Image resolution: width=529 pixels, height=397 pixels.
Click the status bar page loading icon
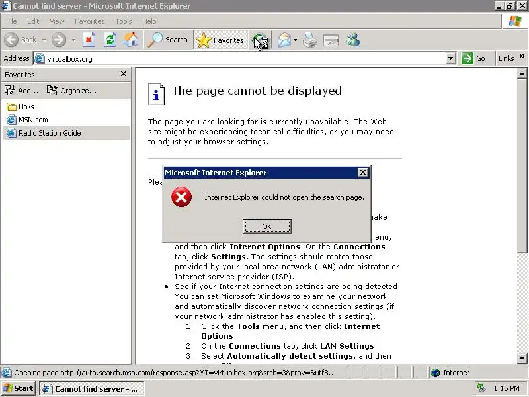pyautogui.click(x=6, y=373)
